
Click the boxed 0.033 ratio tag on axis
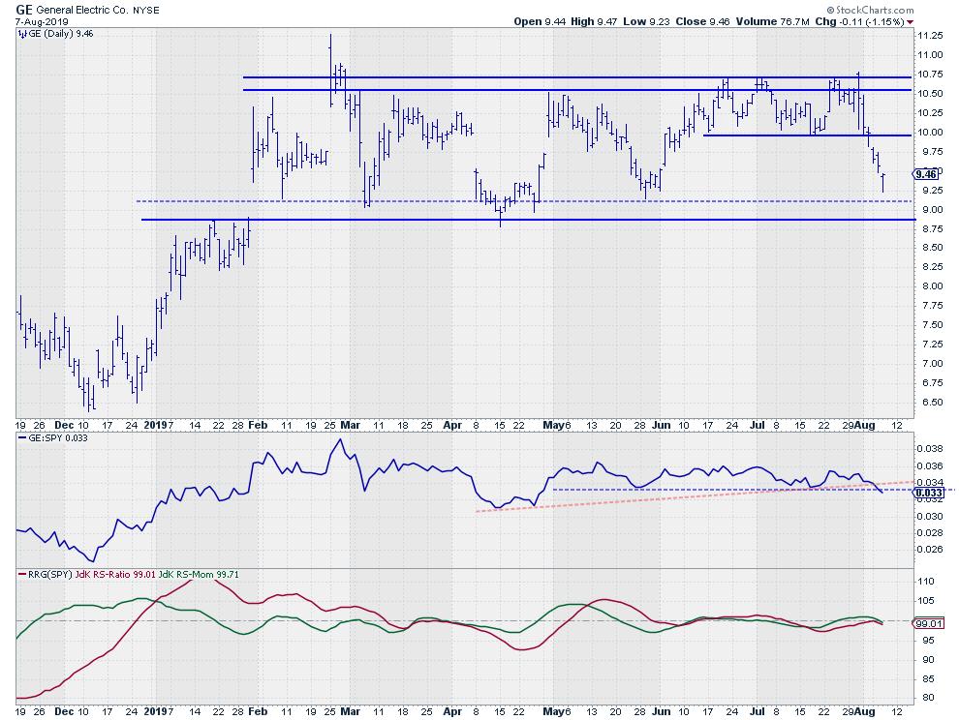pos(929,492)
